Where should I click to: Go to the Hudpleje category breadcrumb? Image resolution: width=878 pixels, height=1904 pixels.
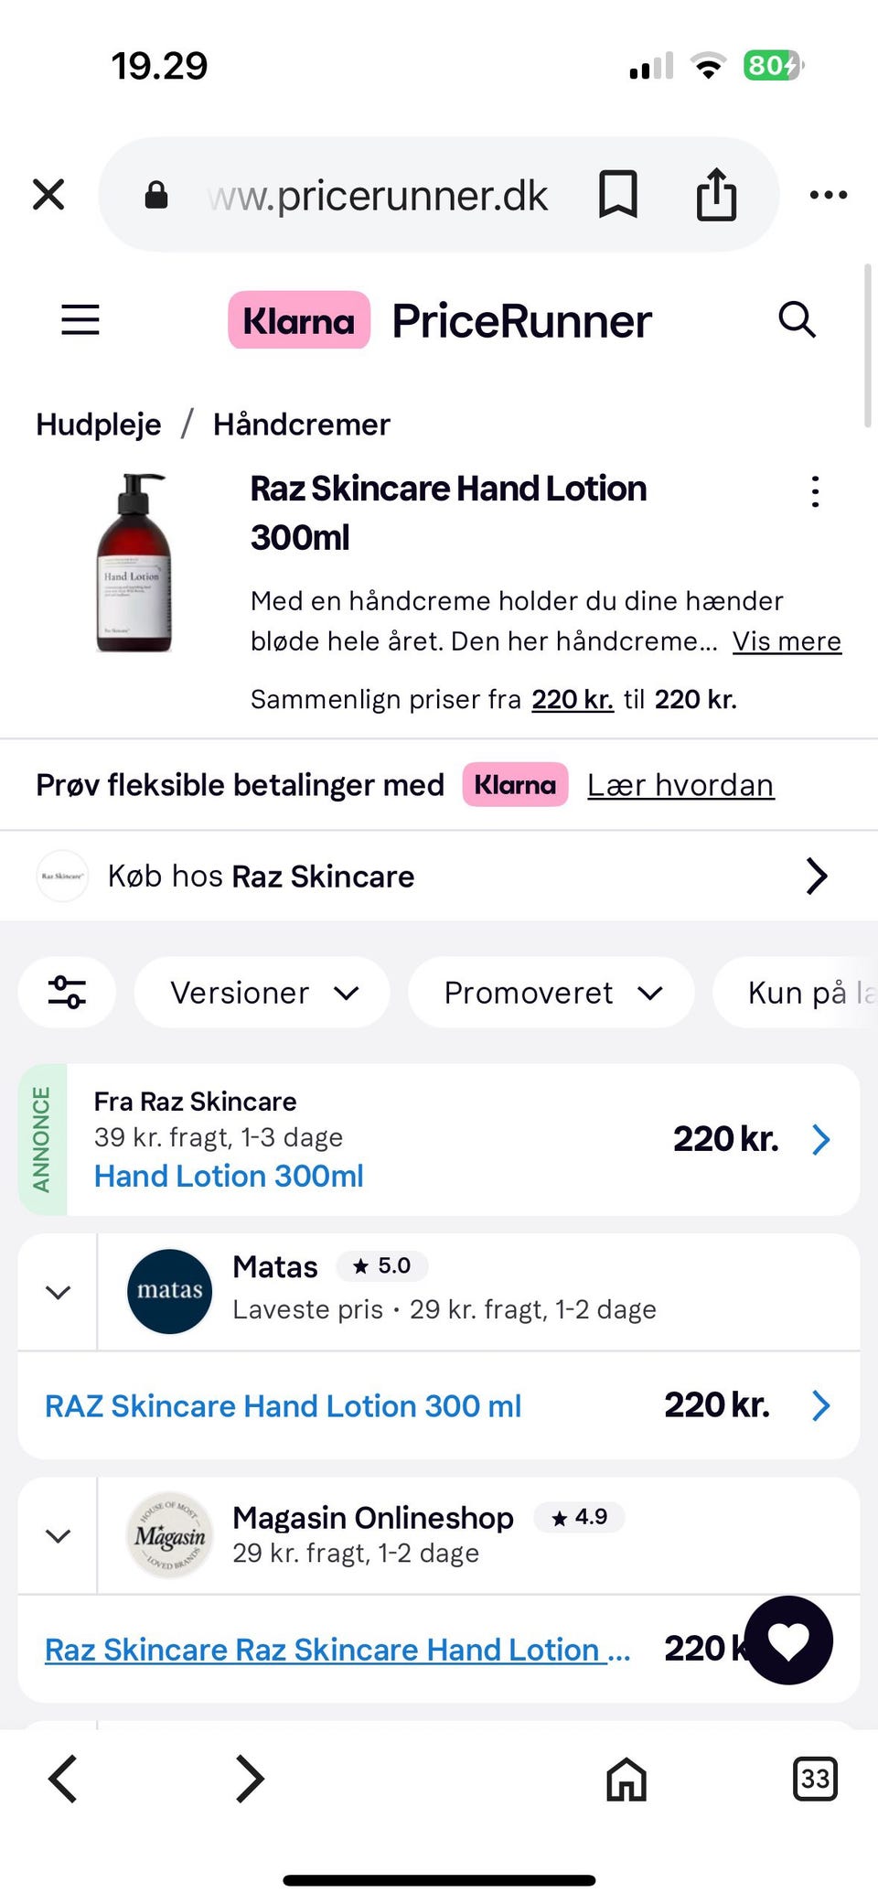[x=99, y=425]
